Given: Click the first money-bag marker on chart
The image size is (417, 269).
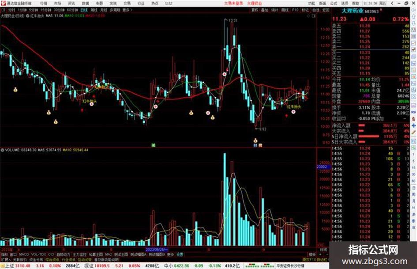Looking at the screenshot, I should pyautogui.click(x=15, y=90).
